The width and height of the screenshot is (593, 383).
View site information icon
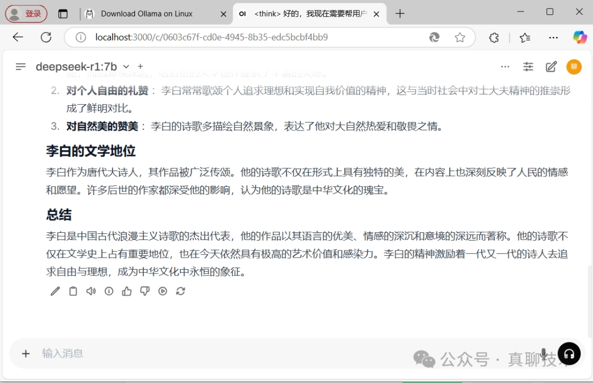pos(81,37)
